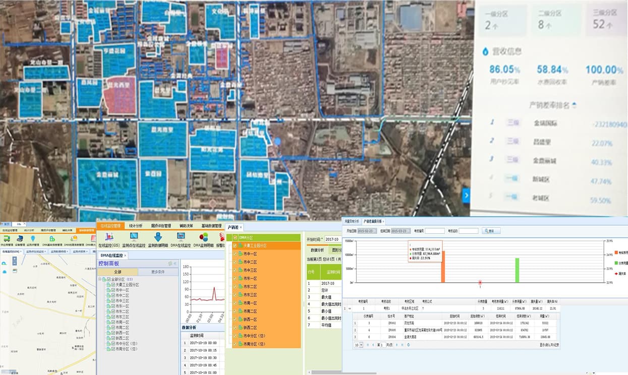Open 监测点在线监控 monitor icon

coord(134,236)
